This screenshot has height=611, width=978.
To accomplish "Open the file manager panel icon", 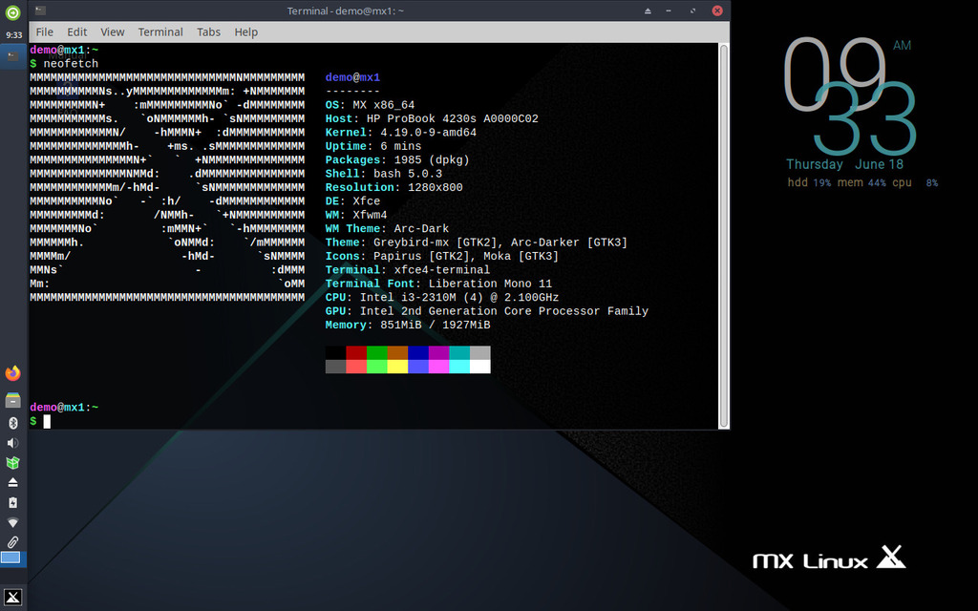I will pos(12,400).
